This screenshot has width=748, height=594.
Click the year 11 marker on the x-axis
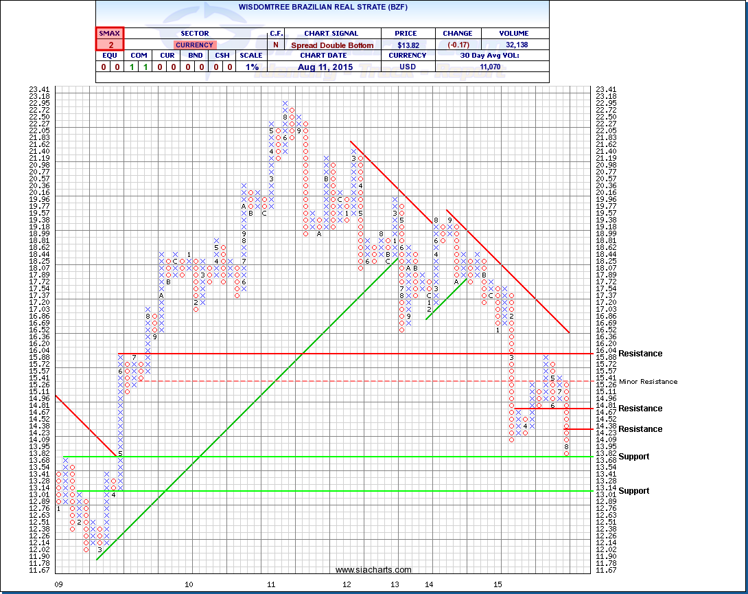pos(271,584)
